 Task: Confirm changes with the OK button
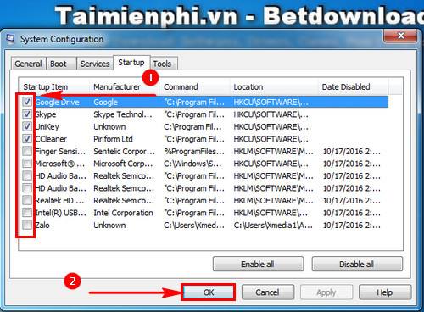pyautogui.click(x=209, y=292)
